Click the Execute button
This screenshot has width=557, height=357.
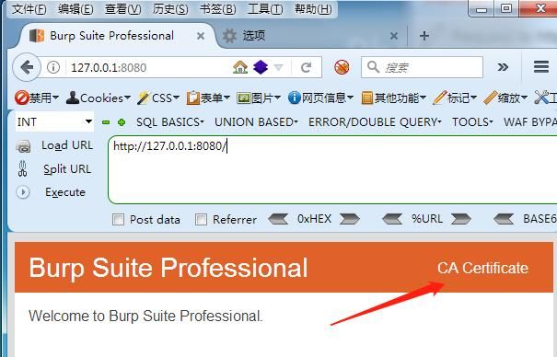coord(65,192)
